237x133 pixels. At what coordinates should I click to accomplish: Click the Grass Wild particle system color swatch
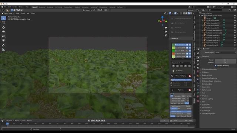tap(173, 48)
